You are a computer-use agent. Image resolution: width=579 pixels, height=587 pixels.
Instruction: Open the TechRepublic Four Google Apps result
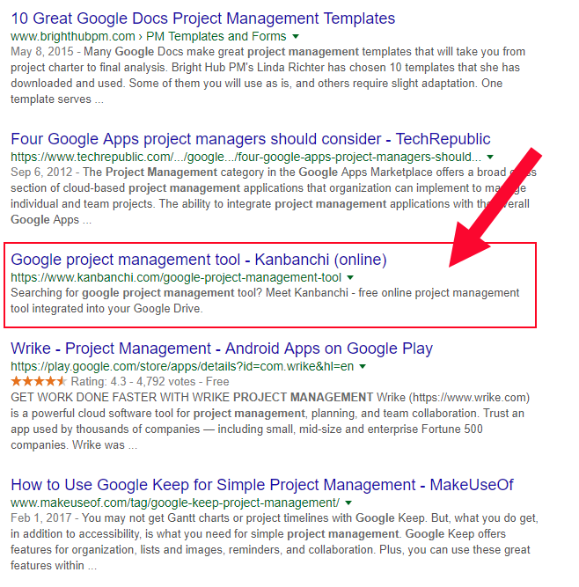[251, 139]
